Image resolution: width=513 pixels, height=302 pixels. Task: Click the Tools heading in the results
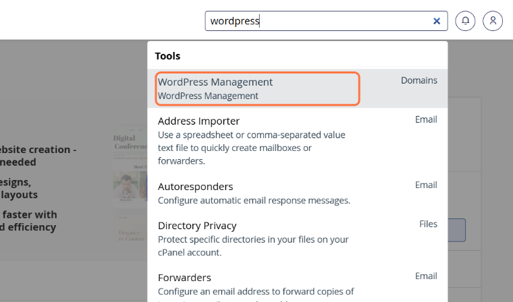click(167, 56)
